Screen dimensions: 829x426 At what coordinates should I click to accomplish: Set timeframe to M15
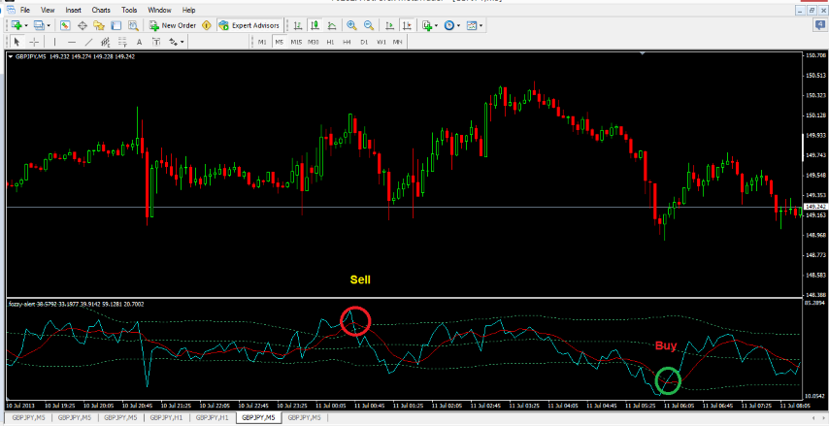296,42
